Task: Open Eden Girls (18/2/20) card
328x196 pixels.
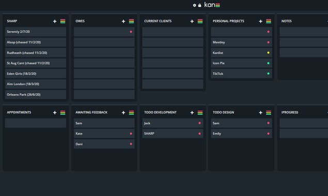Action: (36, 74)
